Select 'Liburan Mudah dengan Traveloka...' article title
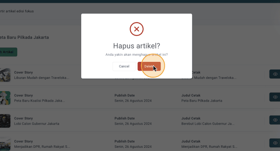This screenshot has height=151, width=280. (42, 78)
